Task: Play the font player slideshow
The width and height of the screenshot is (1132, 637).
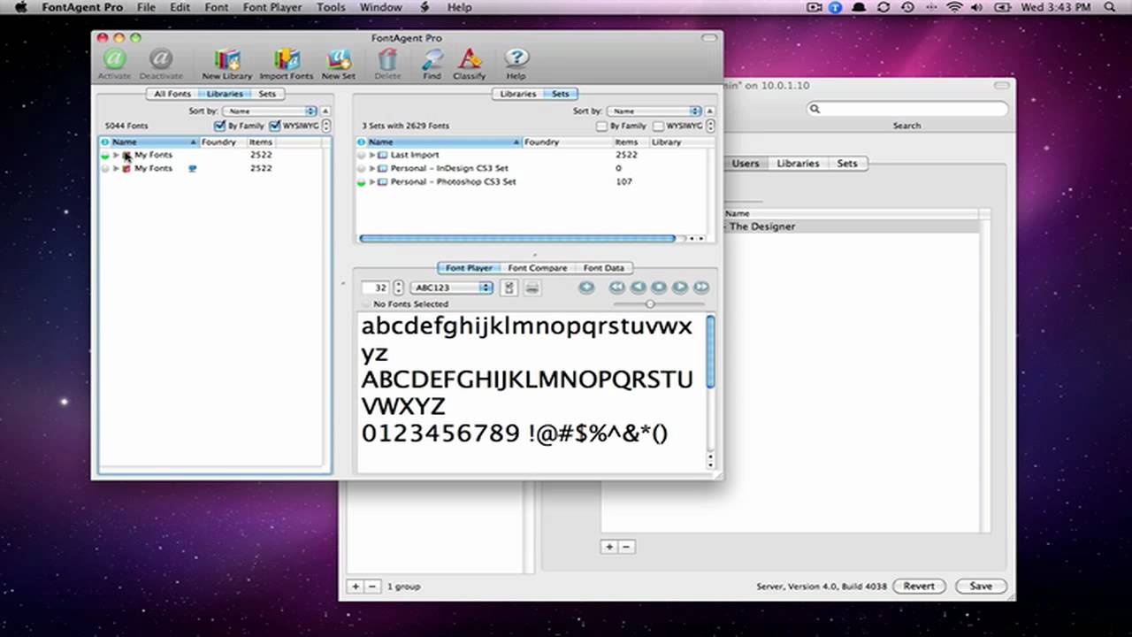Action: click(680, 288)
